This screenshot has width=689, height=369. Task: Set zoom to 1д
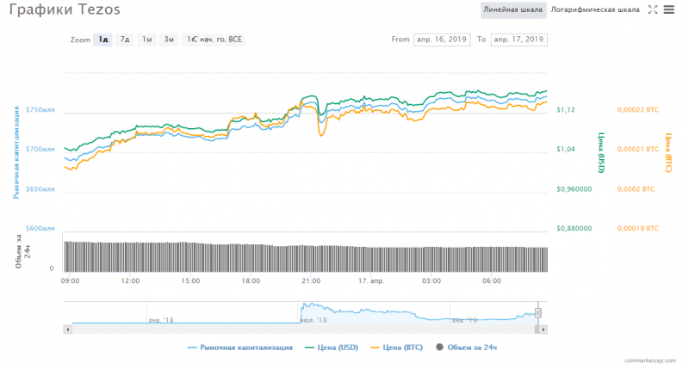103,40
